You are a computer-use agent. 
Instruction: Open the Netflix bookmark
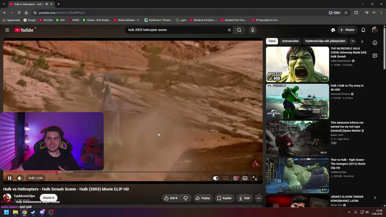(x=74, y=20)
